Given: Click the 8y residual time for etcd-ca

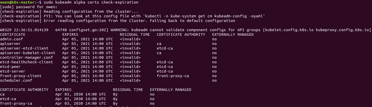Looking at the screenshot, I should (x=115, y=99).
